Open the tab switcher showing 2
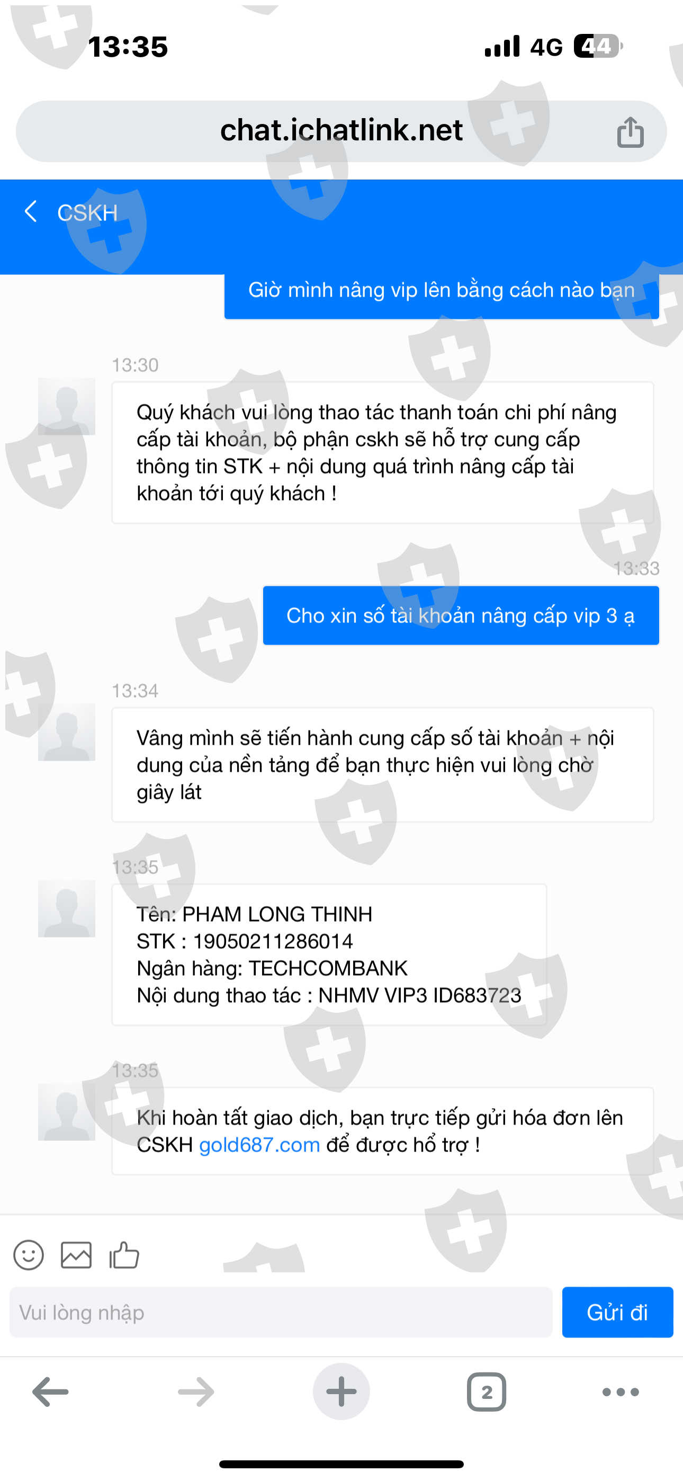The image size is (683, 1481). coord(487,1392)
